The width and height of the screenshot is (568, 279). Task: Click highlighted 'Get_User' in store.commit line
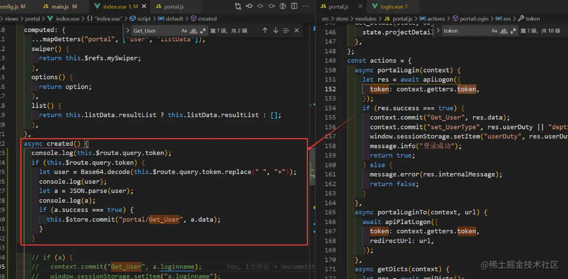point(164,220)
